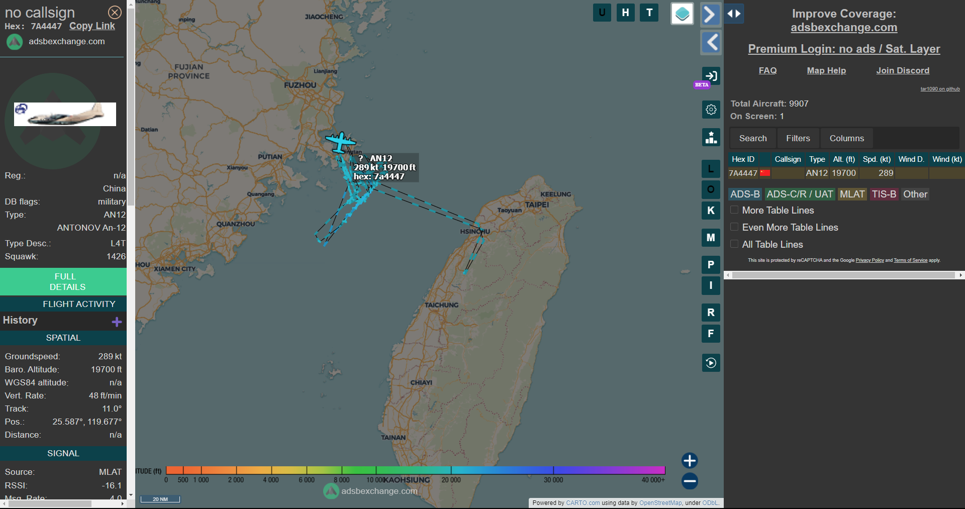
Task: Toggle the Other source filter
Action: (x=915, y=194)
